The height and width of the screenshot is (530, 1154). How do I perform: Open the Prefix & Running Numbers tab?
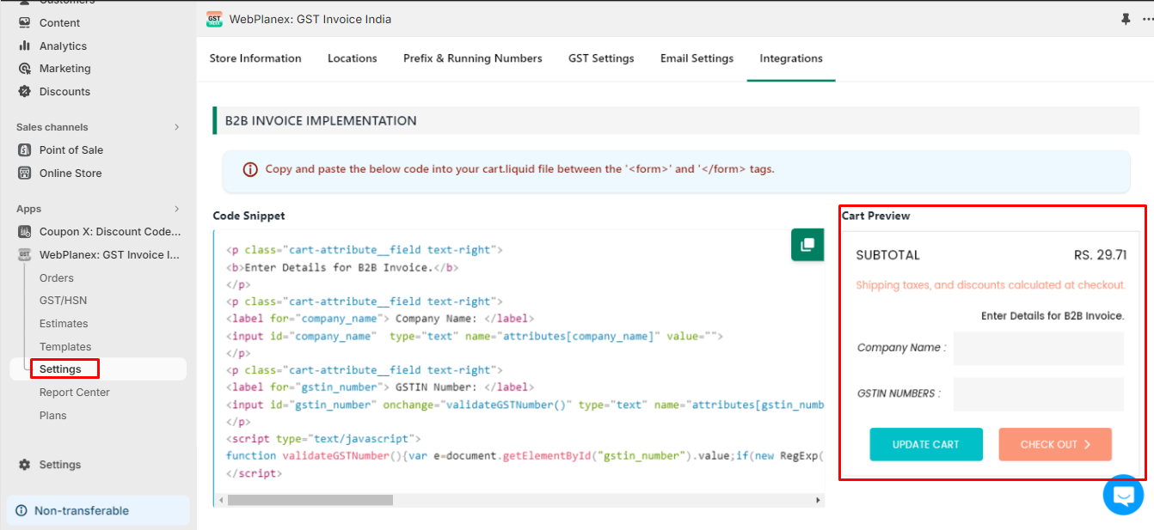click(473, 58)
